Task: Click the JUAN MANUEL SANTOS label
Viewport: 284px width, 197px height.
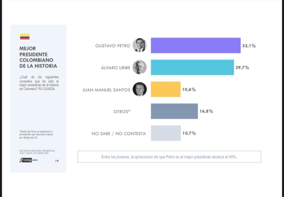Action: [106, 90]
